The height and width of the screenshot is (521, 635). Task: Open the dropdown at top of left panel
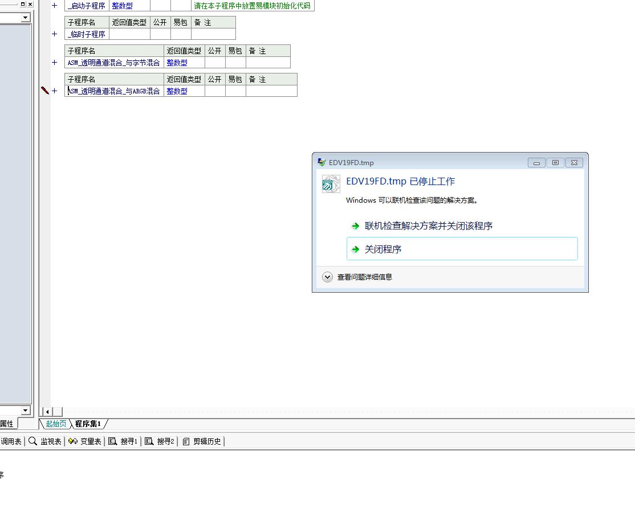(26, 18)
